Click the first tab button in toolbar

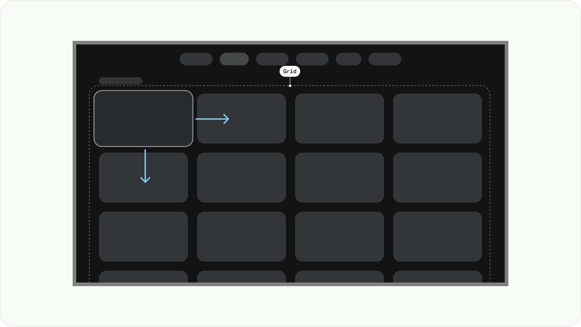196,59
